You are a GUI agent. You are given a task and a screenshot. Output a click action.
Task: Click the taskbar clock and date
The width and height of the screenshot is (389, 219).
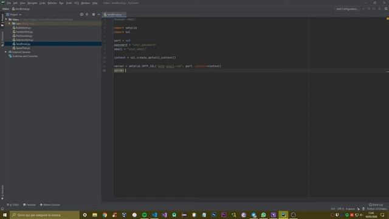click(x=371, y=215)
